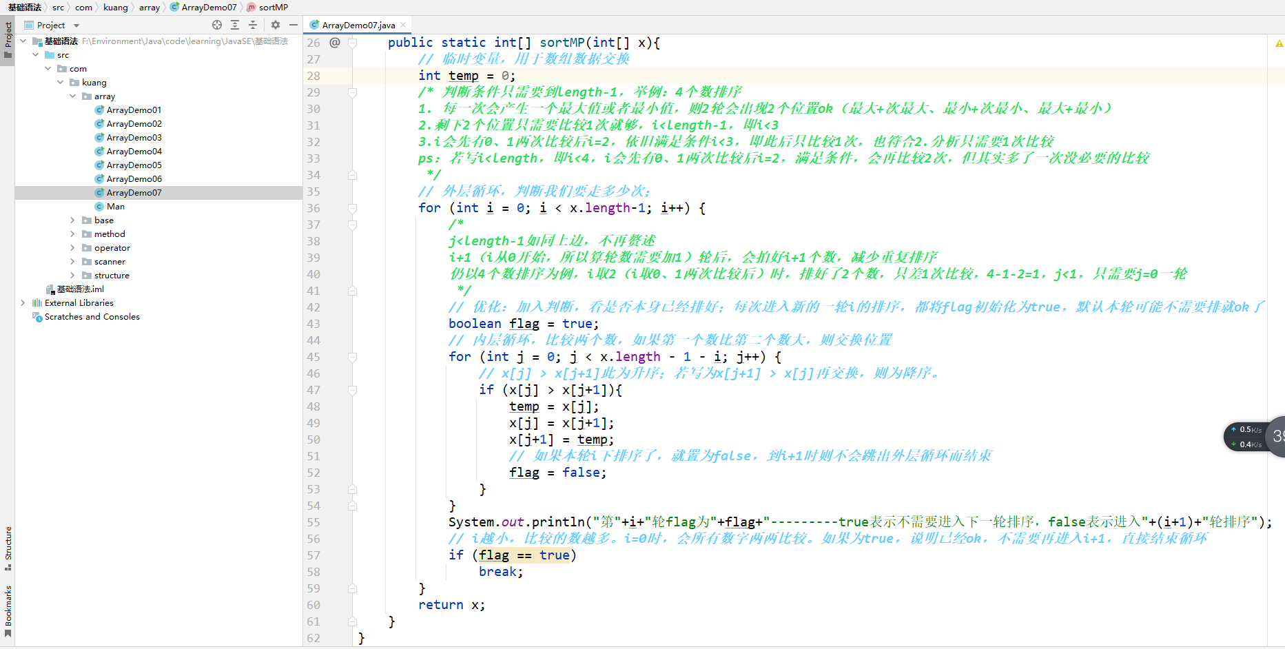Expand External Libraries arrow

23,303
